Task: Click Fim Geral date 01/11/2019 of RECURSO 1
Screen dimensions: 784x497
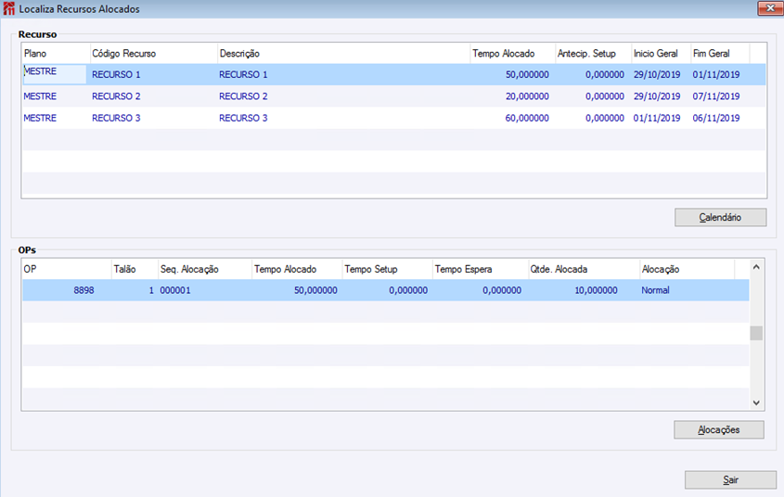Action: 716,74
